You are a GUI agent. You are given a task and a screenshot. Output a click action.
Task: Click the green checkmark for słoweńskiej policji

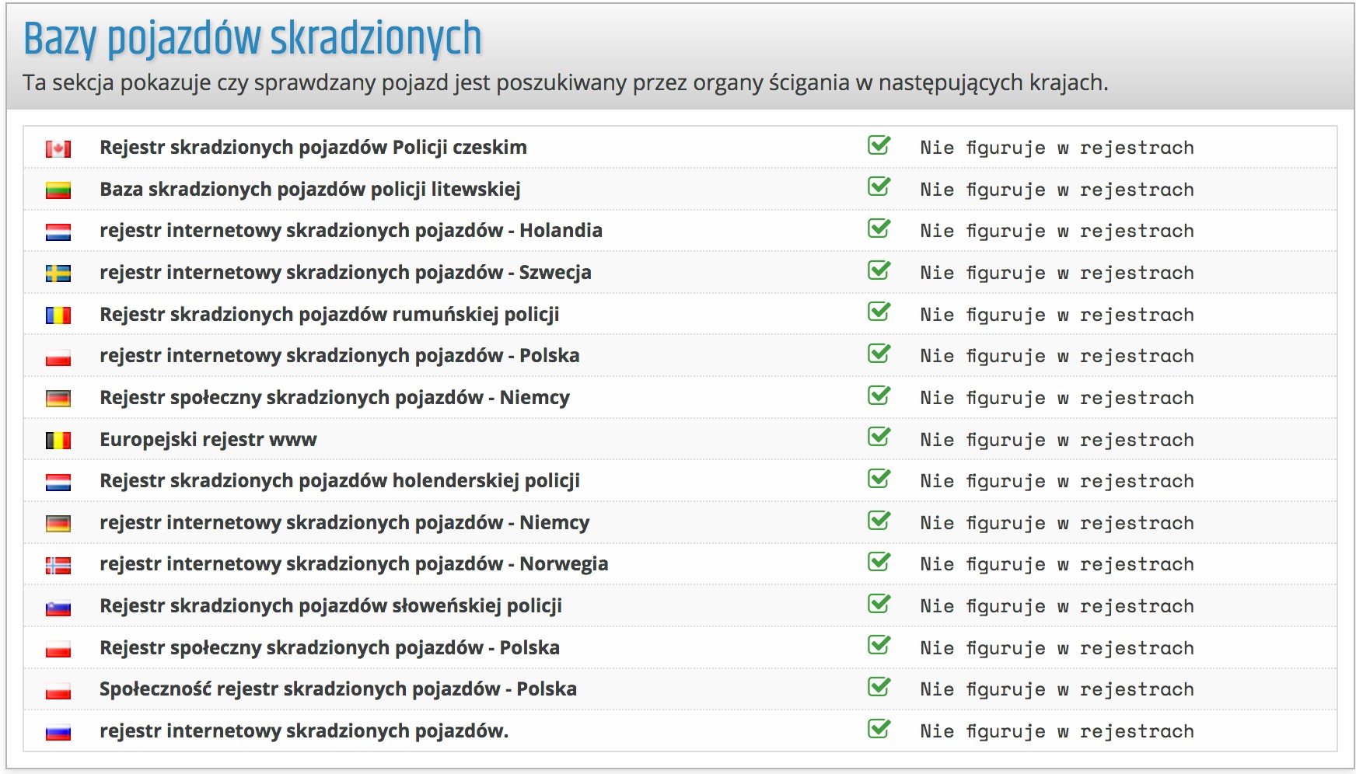[x=879, y=604]
